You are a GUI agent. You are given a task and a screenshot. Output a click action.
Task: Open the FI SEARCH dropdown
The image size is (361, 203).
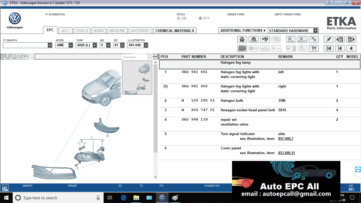[x=50, y=45]
